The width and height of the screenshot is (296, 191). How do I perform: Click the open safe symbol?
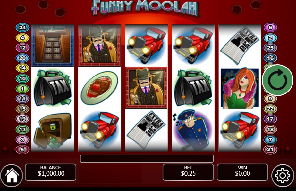(53, 130)
